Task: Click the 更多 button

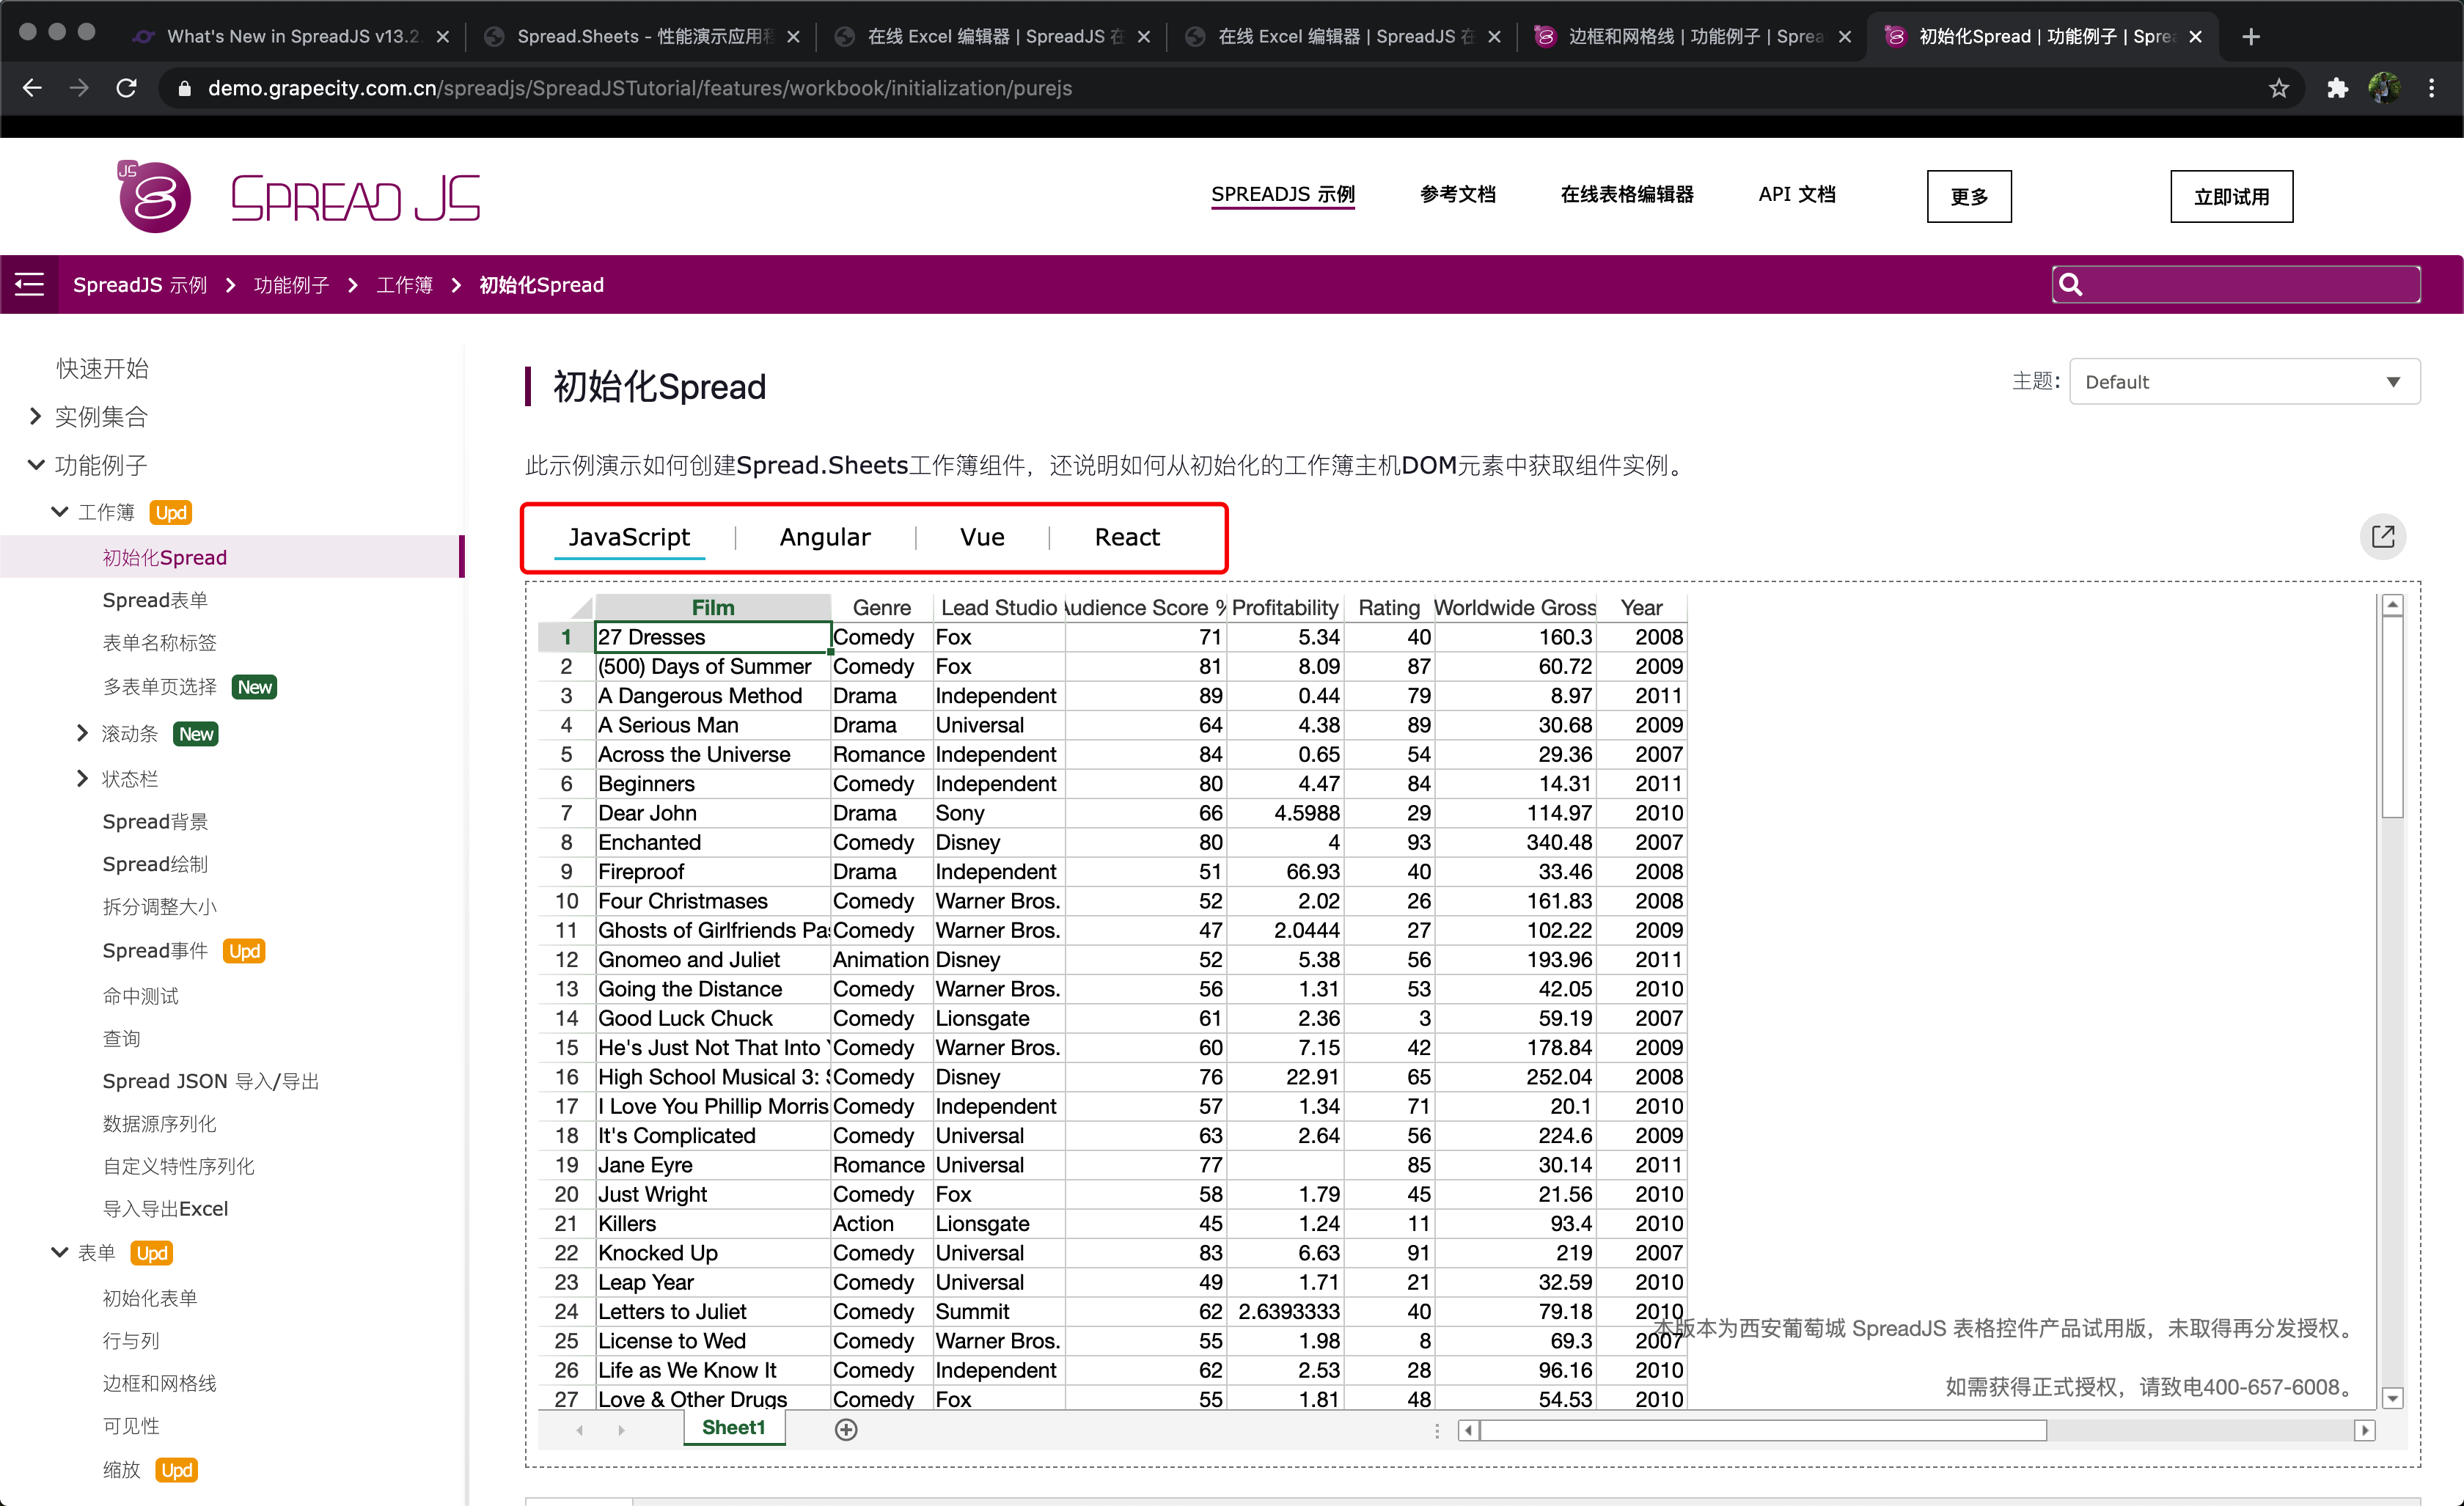Action: point(1969,196)
